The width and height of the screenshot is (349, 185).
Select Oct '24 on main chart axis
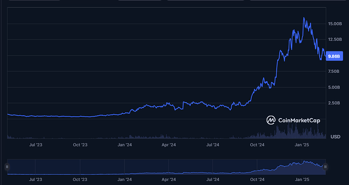click(257, 145)
